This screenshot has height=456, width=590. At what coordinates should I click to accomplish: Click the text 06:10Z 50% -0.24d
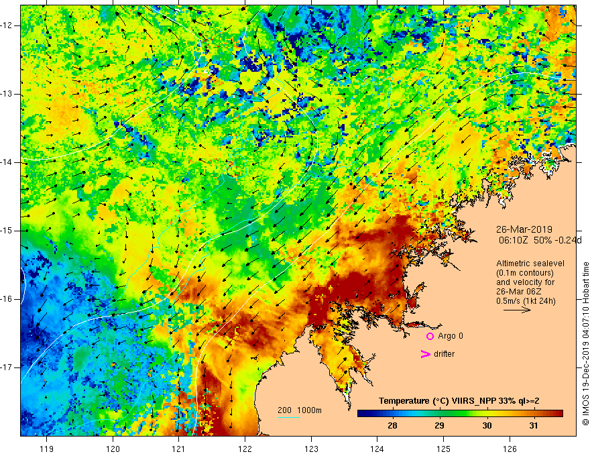[x=540, y=240]
